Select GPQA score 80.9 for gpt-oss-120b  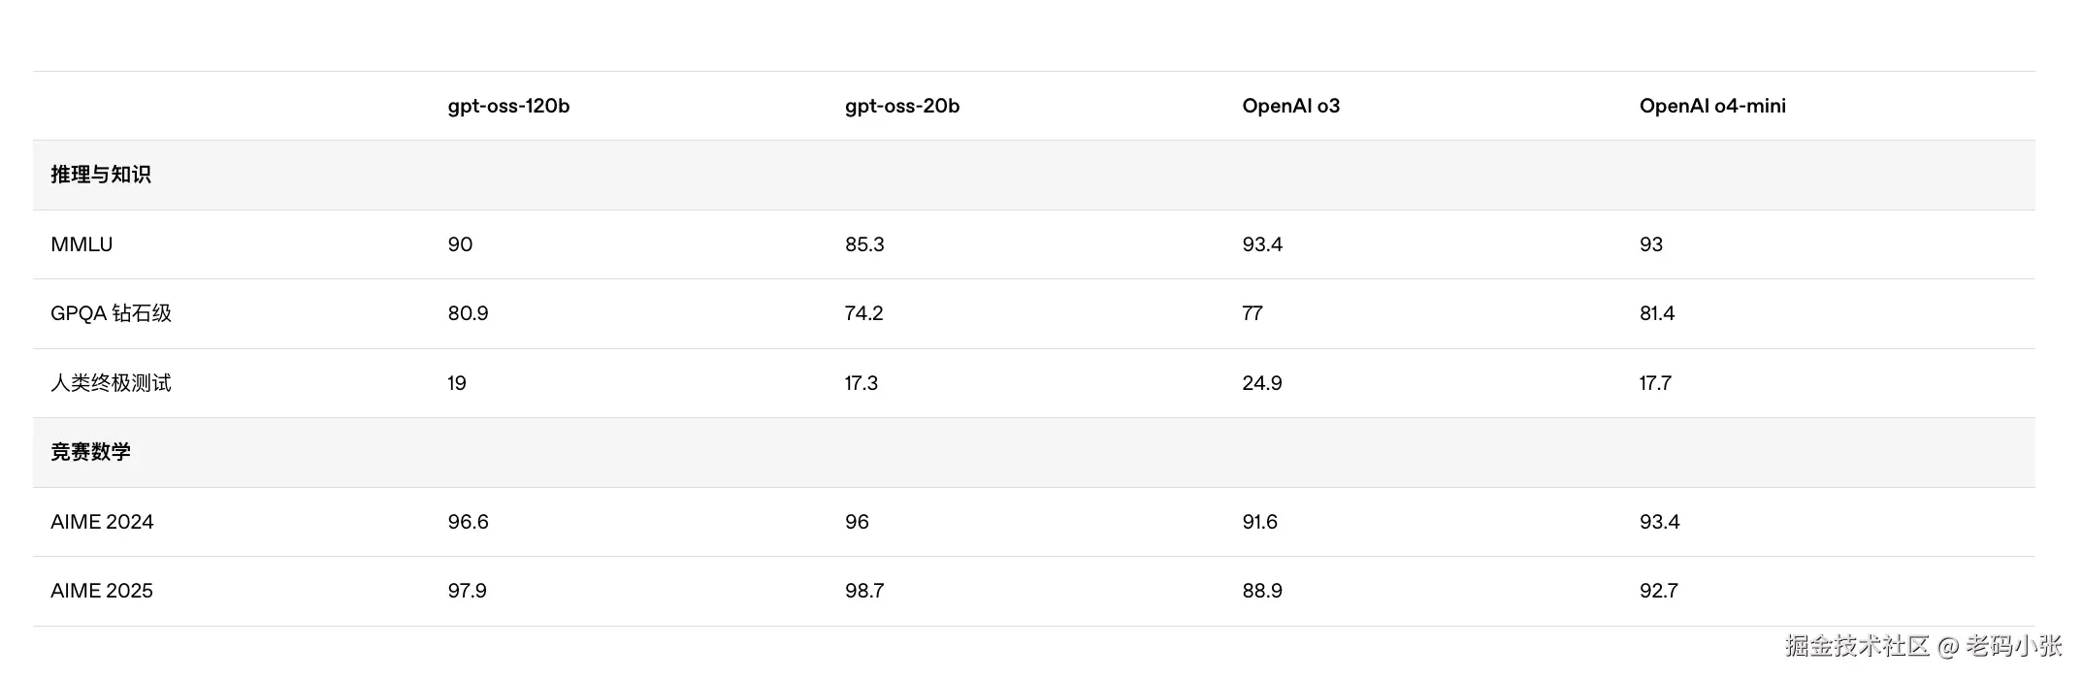(468, 313)
